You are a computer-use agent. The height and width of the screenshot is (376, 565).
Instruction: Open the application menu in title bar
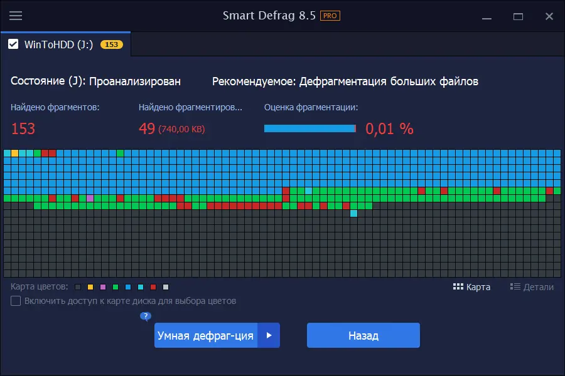16,16
